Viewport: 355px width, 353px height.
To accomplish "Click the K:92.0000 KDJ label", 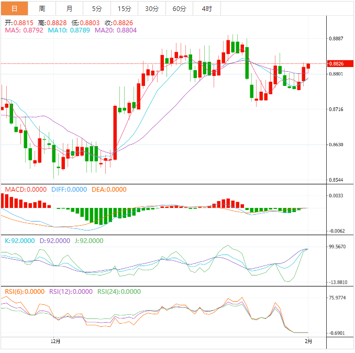I will (20, 241).
